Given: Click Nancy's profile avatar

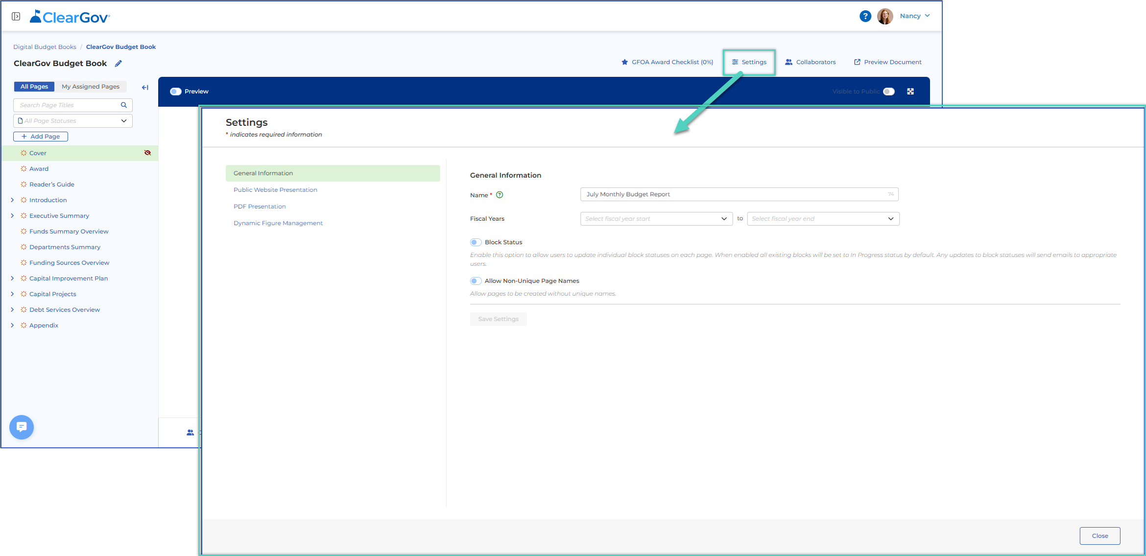Looking at the screenshot, I should tap(885, 16).
